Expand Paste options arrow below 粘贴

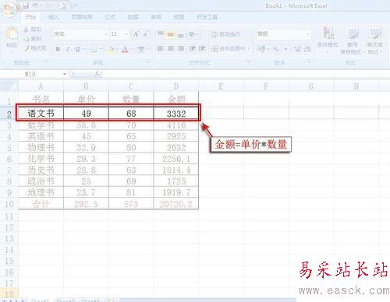click(x=12, y=52)
